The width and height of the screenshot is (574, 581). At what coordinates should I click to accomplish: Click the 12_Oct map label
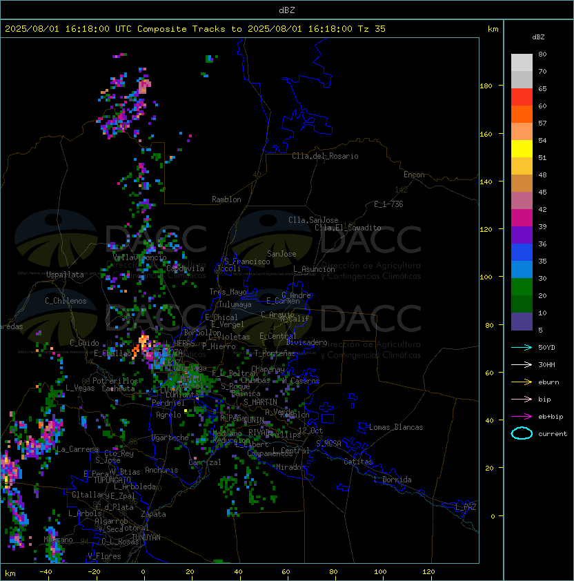pyautogui.click(x=310, y=431)
